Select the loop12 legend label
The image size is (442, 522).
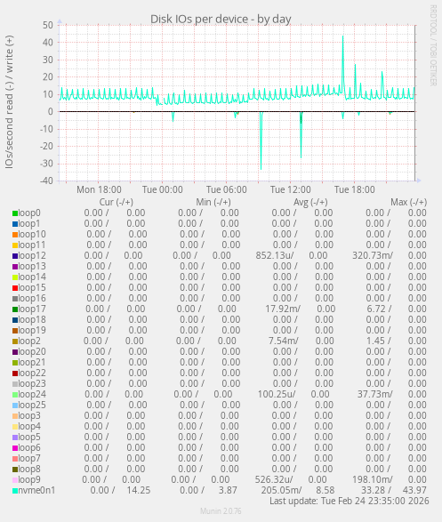tap(32, 256)
